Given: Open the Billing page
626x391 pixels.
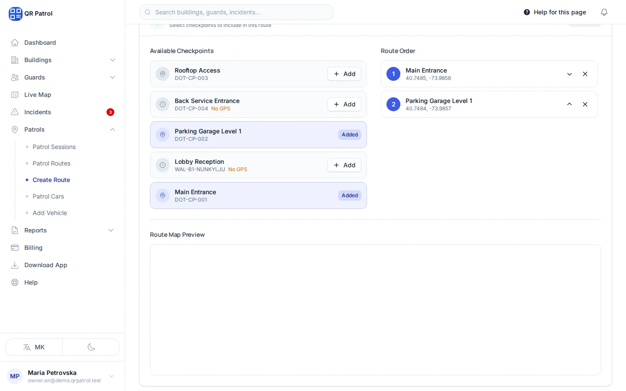Looking at the screenshot, I should pos(63,248).
